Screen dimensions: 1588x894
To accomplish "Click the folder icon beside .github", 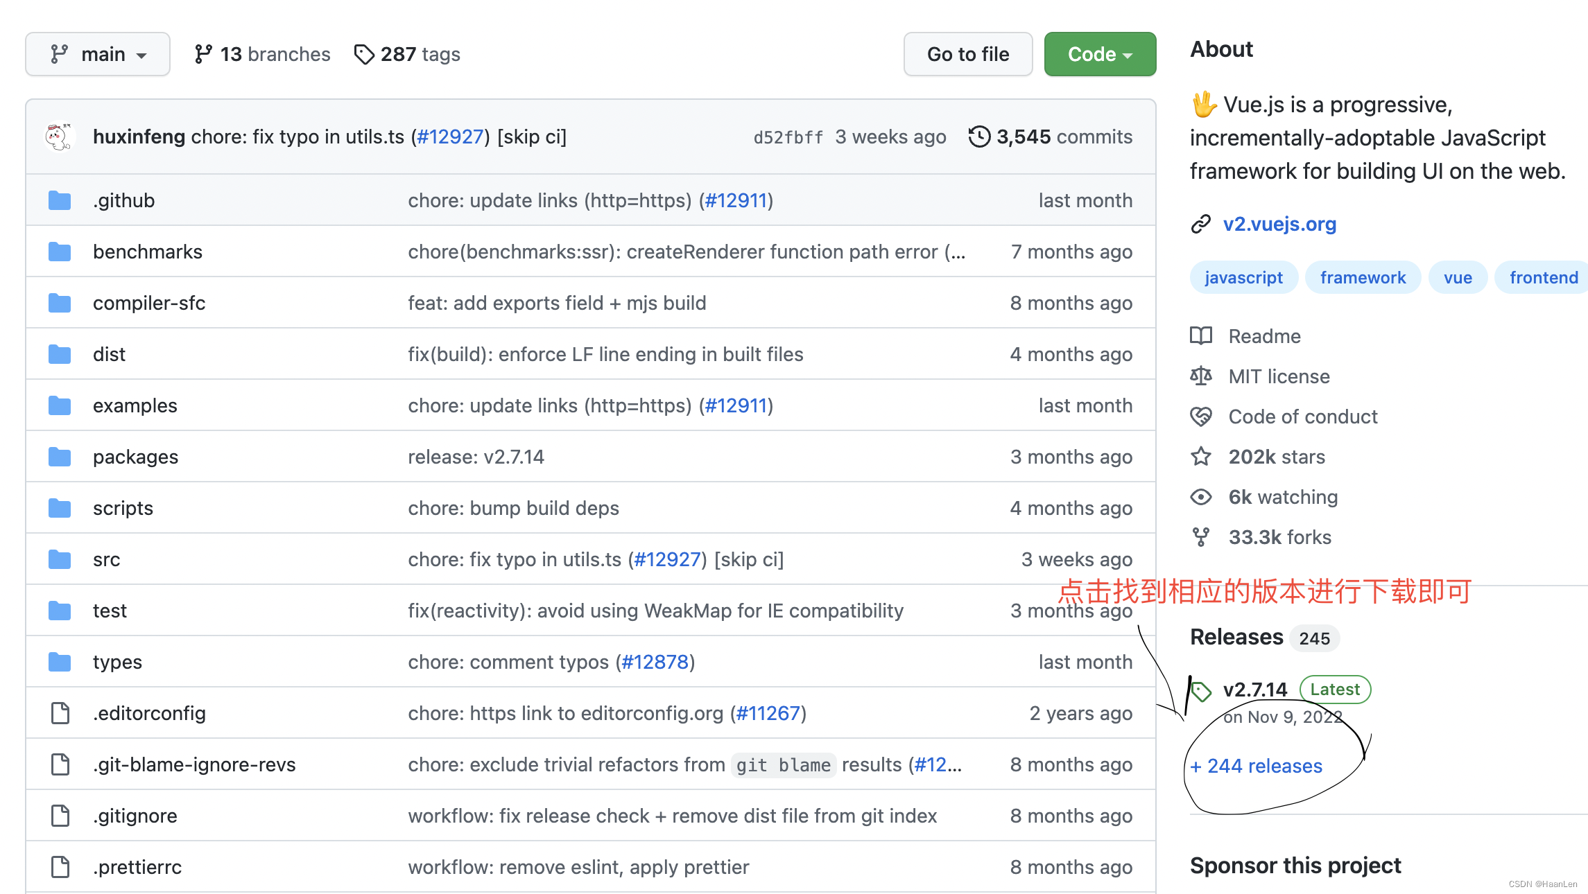I will 60,200.
